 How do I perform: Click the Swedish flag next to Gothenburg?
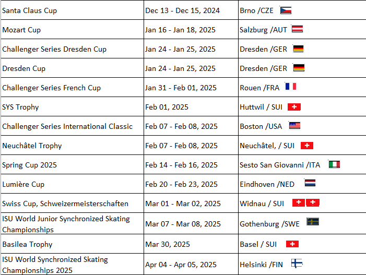[x=313, y=222]
